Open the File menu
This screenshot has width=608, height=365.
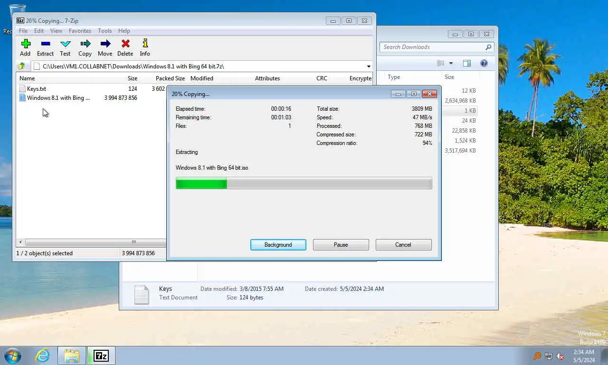coord(23,31)
